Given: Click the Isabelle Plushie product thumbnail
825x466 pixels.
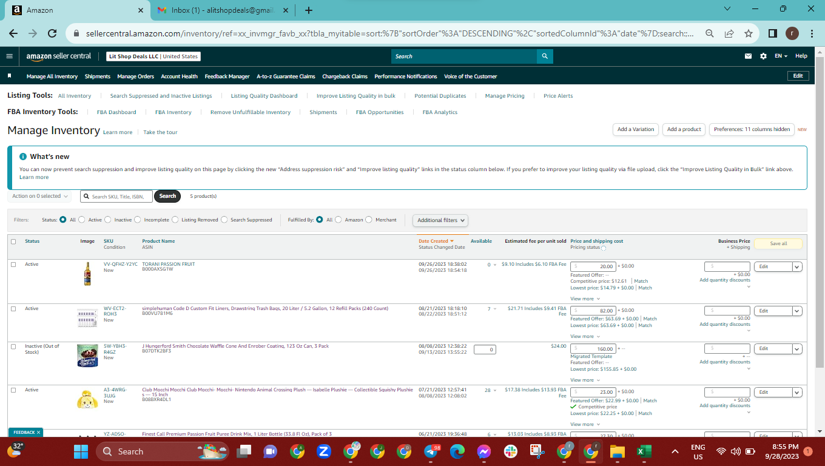Looking at the screenshot, I should point(87,400).
